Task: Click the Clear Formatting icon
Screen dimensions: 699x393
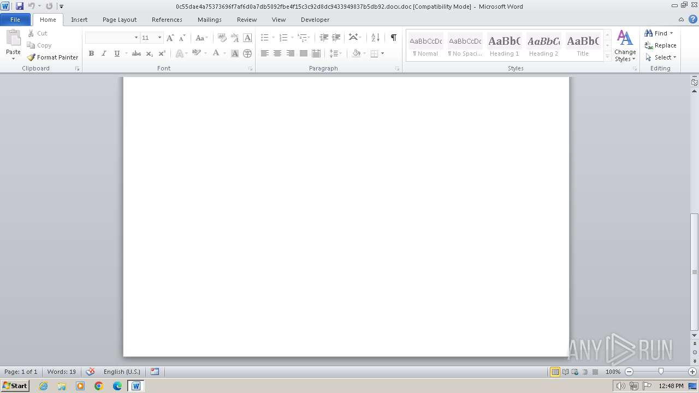Action: pyautogui.click(x=222, y=38)
